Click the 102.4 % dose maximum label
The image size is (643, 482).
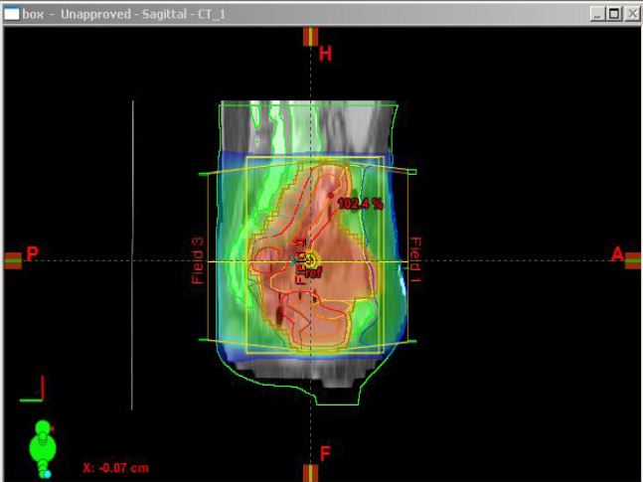point(361,204)
